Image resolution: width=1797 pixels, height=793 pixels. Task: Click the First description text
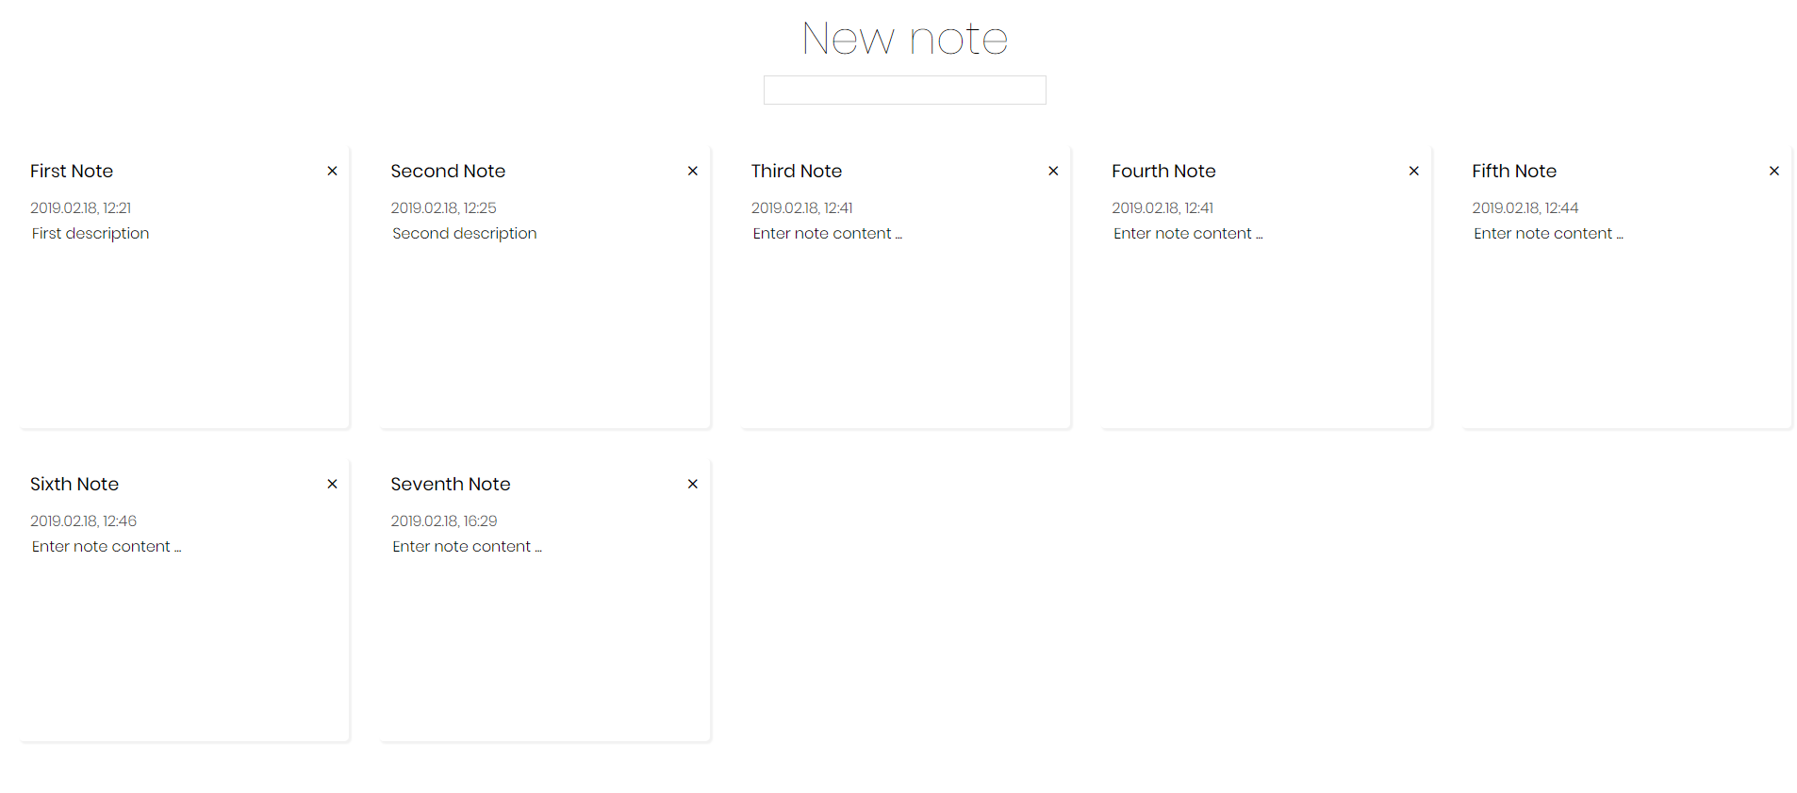[x=90, y=233]
